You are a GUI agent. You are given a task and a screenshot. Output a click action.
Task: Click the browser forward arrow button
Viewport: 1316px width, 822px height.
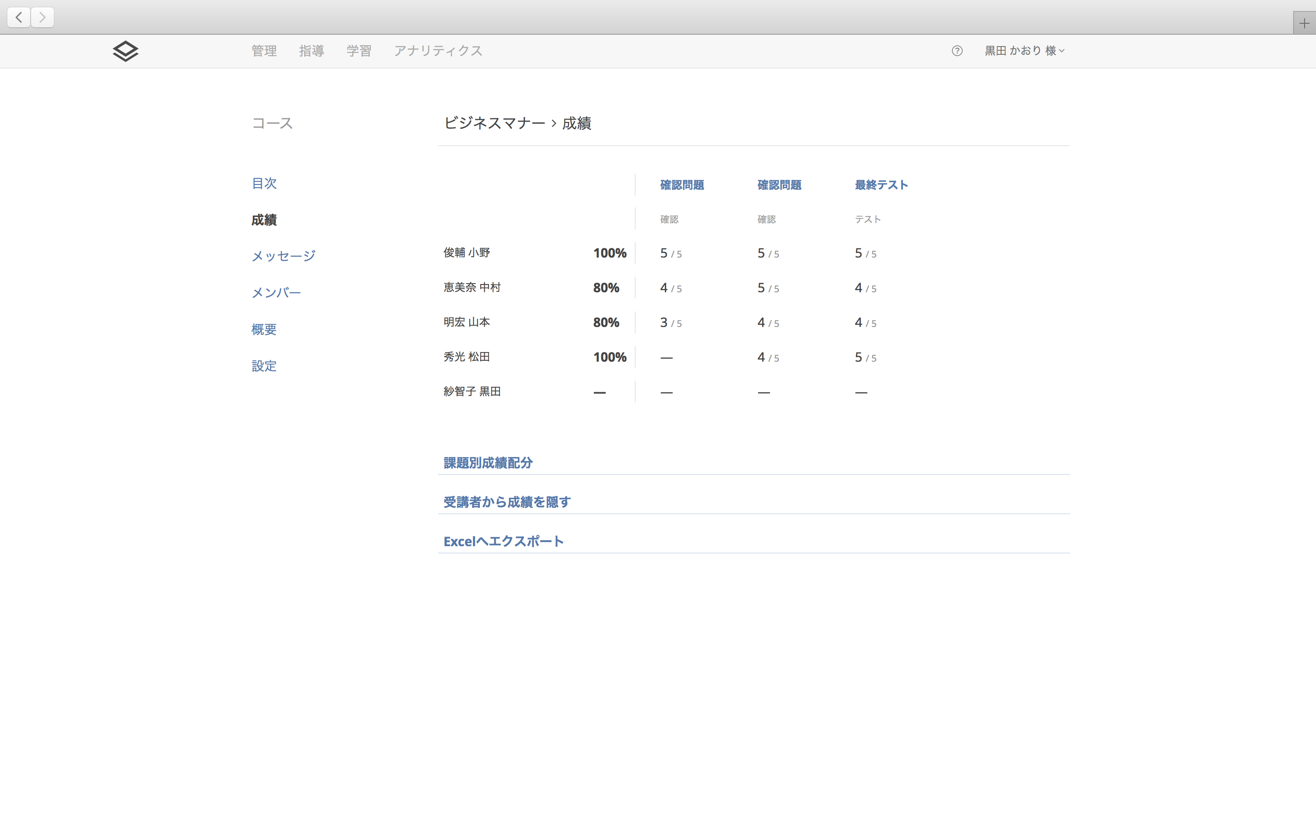coord(42,17)
